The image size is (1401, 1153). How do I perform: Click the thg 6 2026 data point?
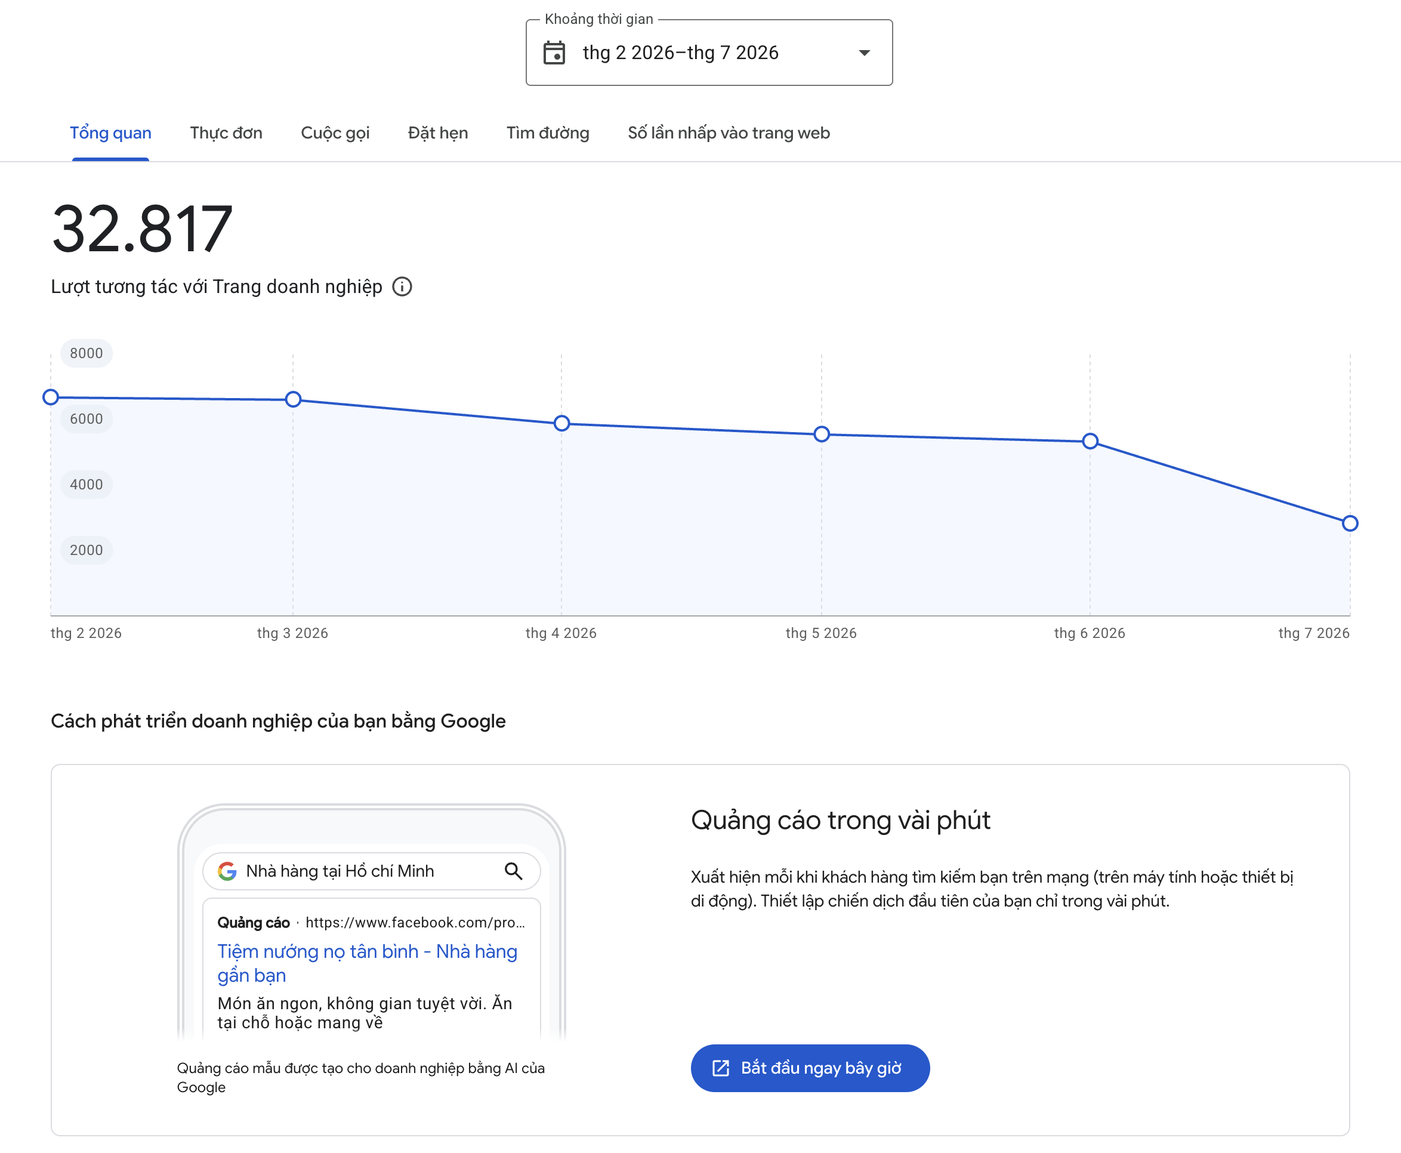pos(1090,441)
